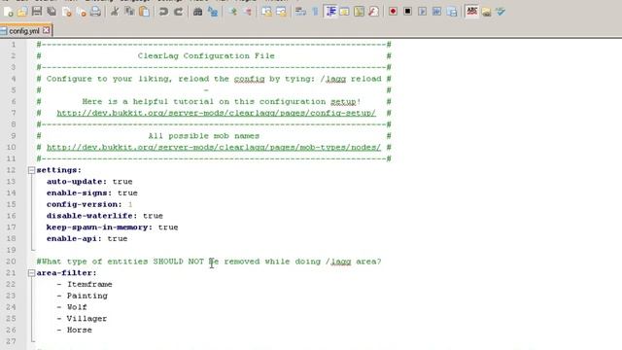Click the Save All icon

[x=52, y=12]
